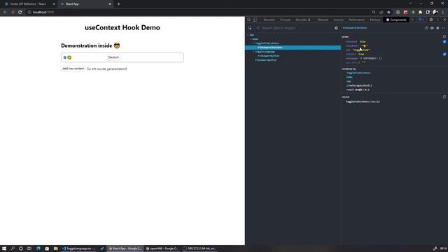Image resolution: width=448 pixels, height=252 pixels.
Task: Toggle the device toolbar icon in DevTools
Action: (x=255, y=20)
